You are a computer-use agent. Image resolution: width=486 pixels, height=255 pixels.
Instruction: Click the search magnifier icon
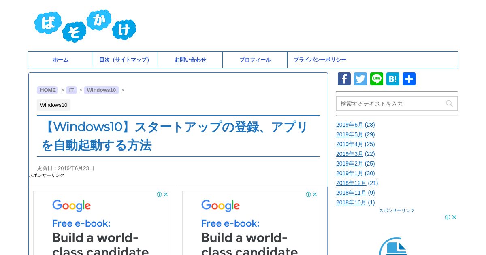449,104
